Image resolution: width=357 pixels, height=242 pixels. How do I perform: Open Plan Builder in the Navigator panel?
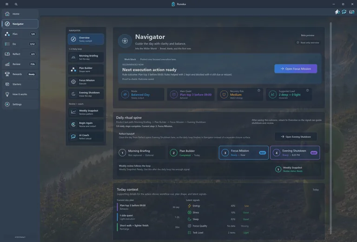[86, 69]
